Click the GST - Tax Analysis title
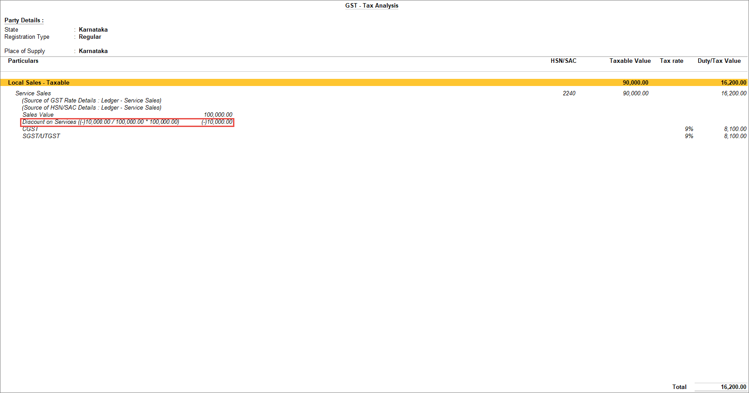This screenshot has width=749, height=393. point(372,5)
